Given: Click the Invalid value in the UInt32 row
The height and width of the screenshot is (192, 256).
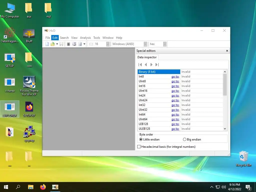Looking at the screenshot, I should 186,110.
